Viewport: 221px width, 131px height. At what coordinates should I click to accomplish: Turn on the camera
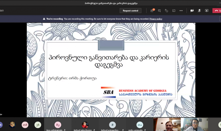tap(192, 11)
